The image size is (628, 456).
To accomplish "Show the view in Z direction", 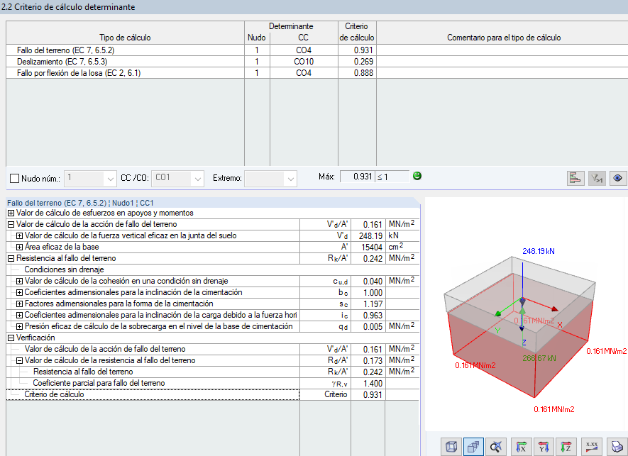I will (x=566, y=446).
